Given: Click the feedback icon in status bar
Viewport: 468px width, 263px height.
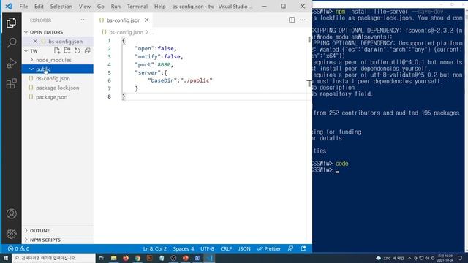Looking at the screenshot, I should pos(290,248).
